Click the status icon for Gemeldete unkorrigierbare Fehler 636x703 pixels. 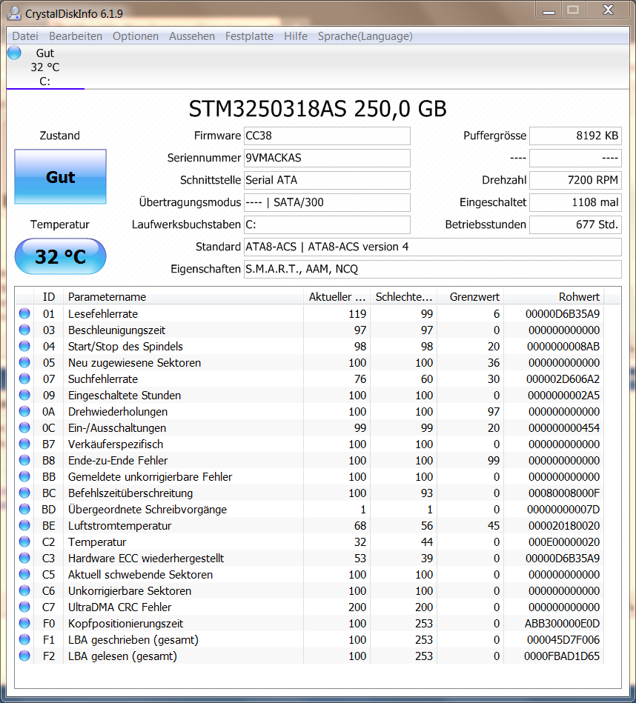point(24,476)
